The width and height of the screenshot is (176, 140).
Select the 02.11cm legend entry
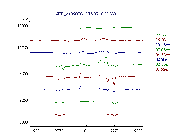pyautogui.click(x=163, y=64)
